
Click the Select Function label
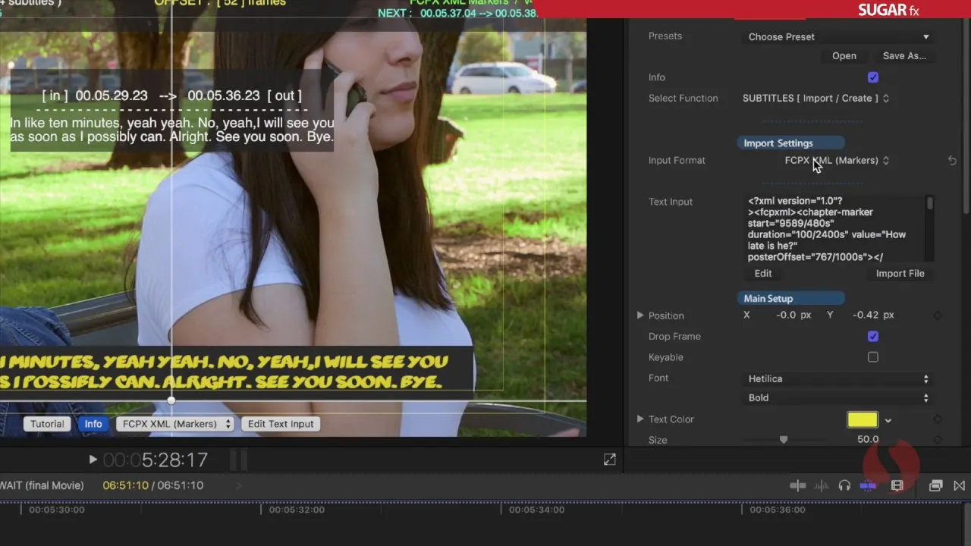[683, 99]
